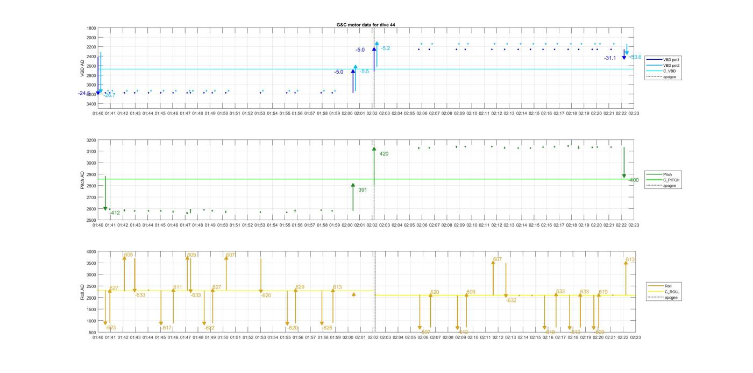Image resolution: width=753 pixels, height=373 pixels.
Task: Click apogee in the Roll plot legend
Action: click(x=663, y=298)
